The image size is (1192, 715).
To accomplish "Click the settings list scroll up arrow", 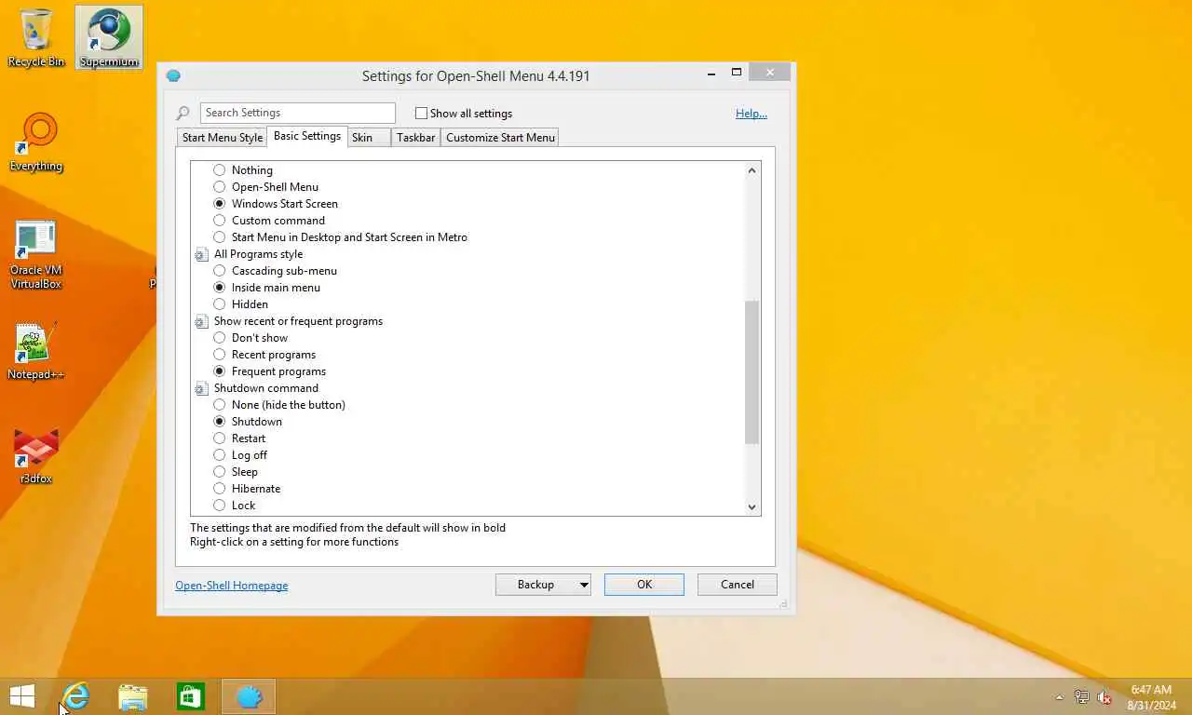I will 752,170.
